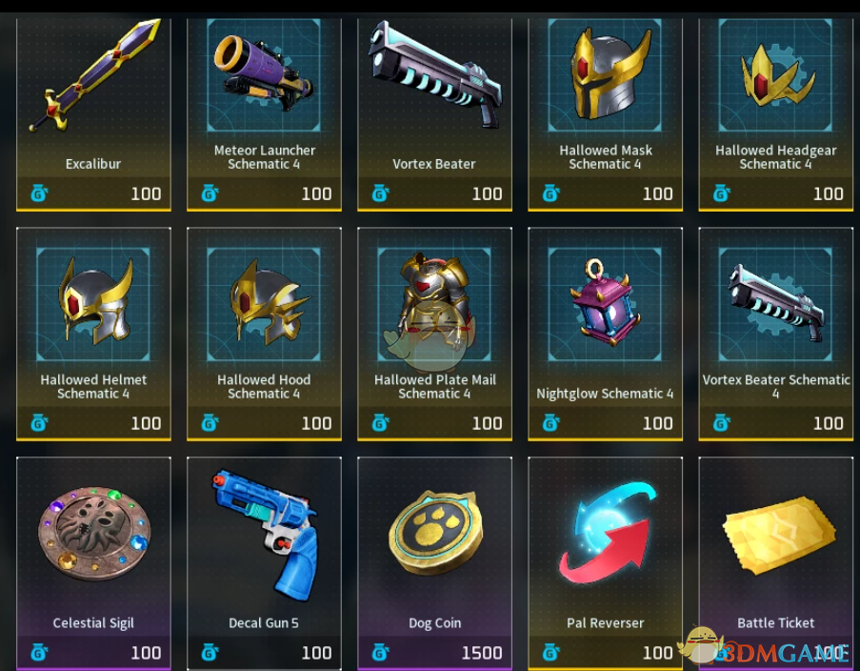
Task: Click the Dog Coin paw medal icon
Action: (436, 533)
